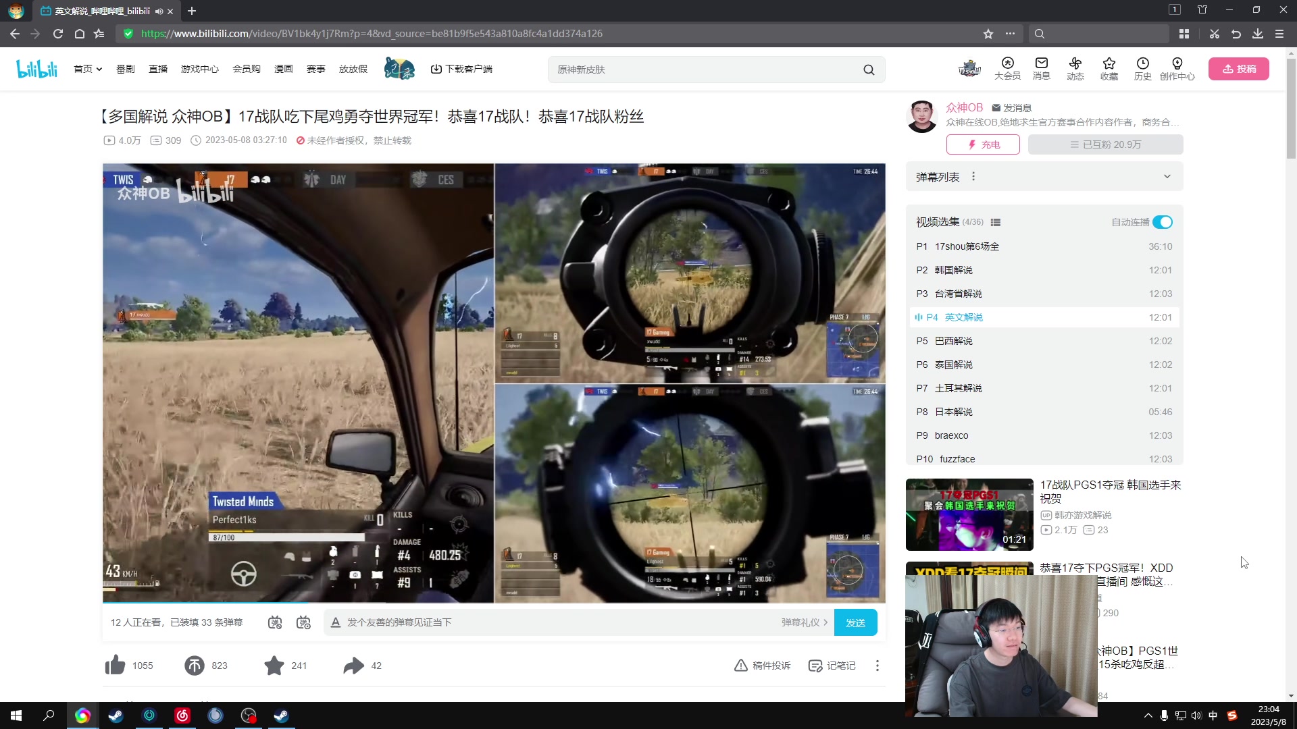Toggle the Chinese input mode 中 indicator

(1213, 715)
